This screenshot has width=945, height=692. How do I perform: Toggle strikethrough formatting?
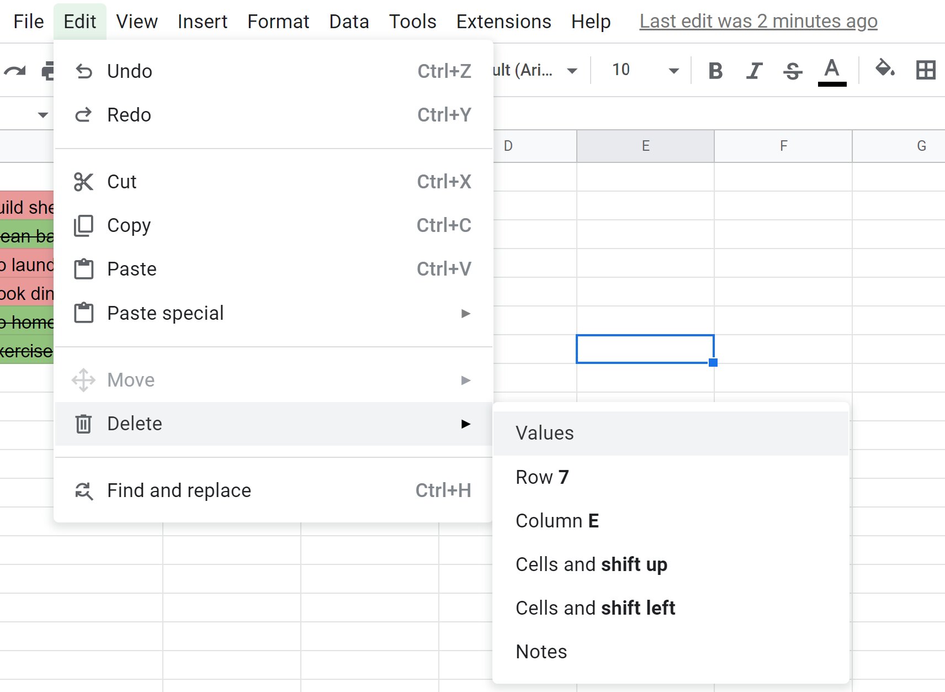click(792, 70)
